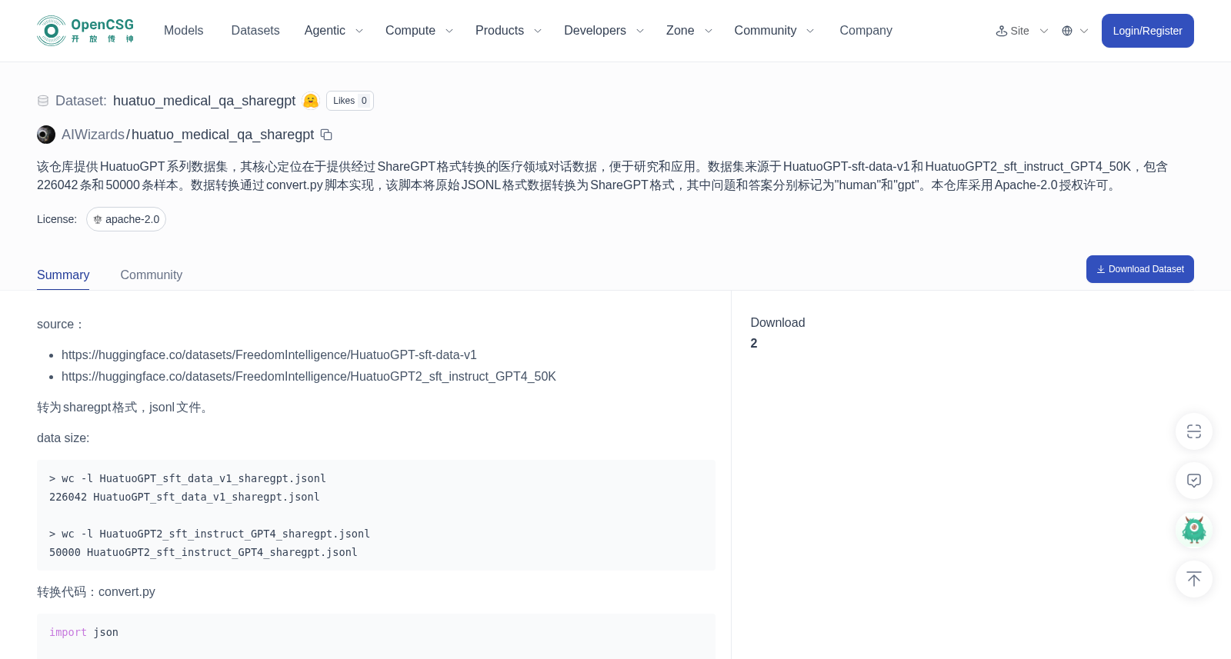Open the Models menu item
Viewport: 1231px width, 659px height.
[x=183, y=31]
